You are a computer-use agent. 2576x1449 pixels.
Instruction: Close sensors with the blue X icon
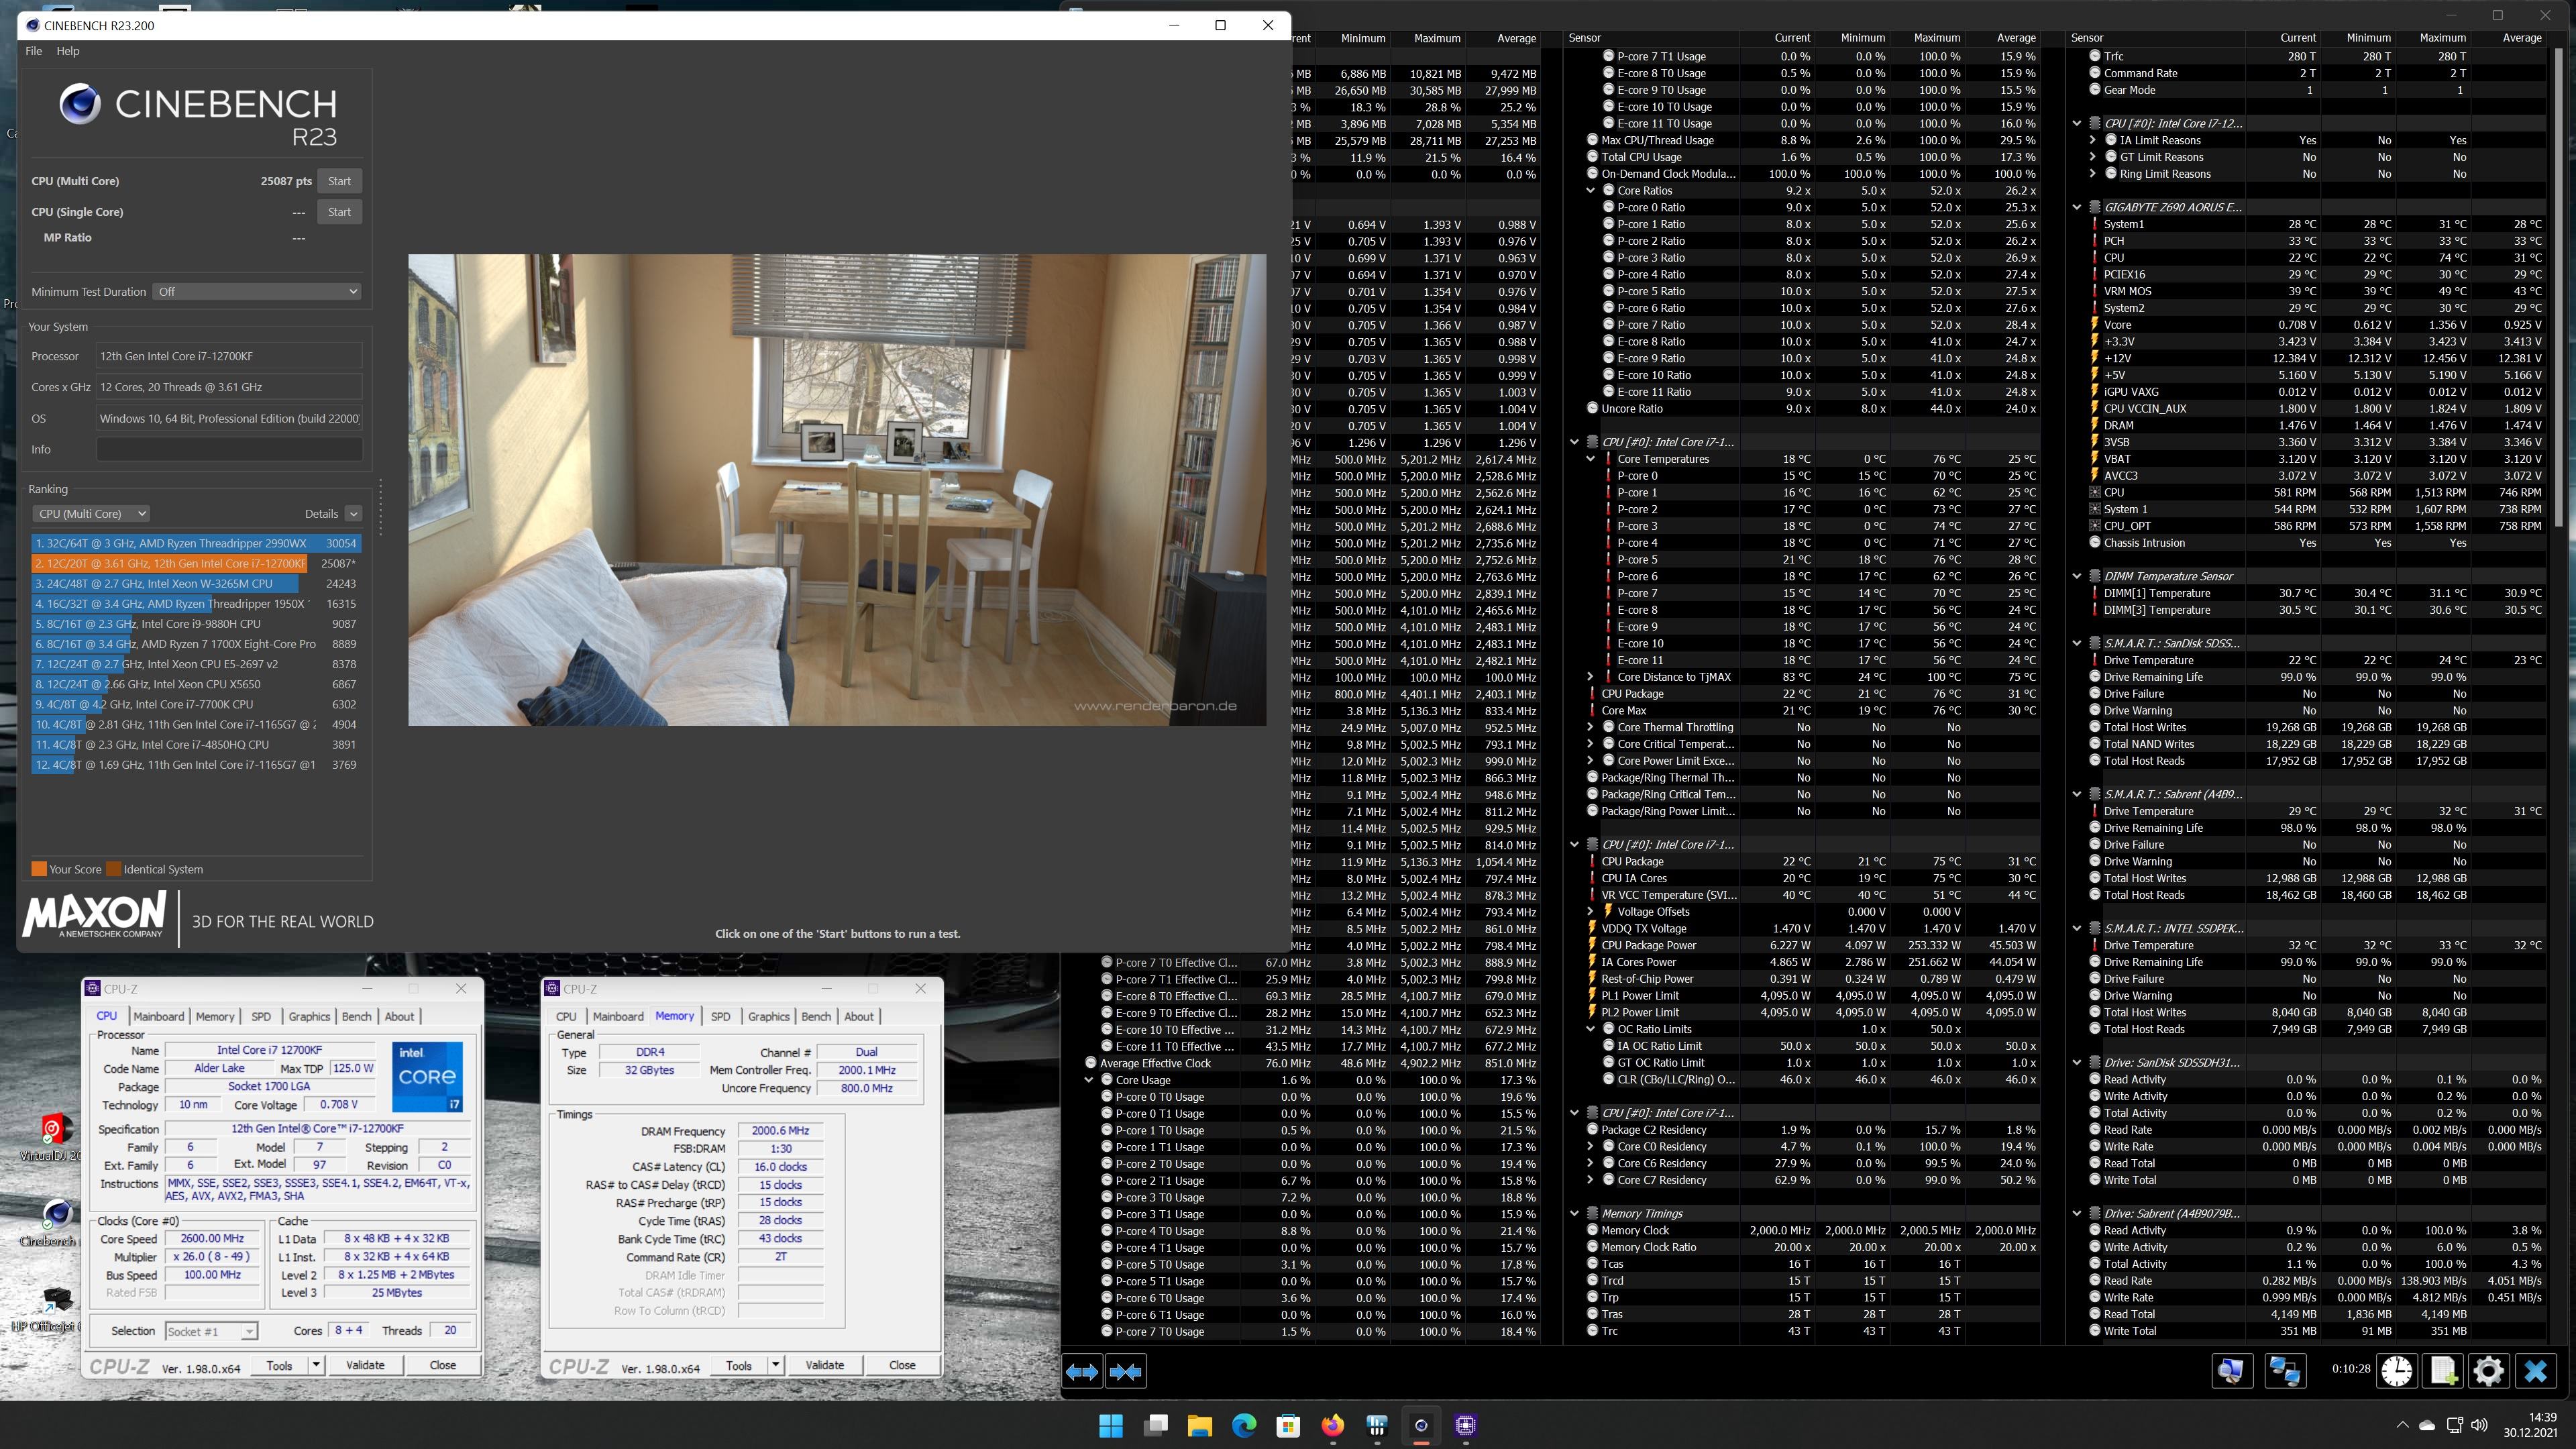[x=2535, y=1370]
